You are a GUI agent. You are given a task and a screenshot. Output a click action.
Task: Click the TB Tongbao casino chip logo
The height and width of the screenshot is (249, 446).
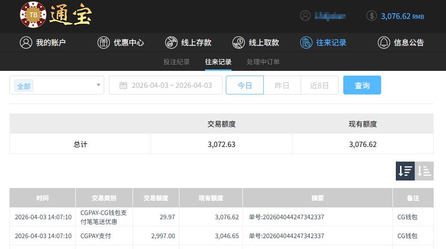tap(33, 15)
